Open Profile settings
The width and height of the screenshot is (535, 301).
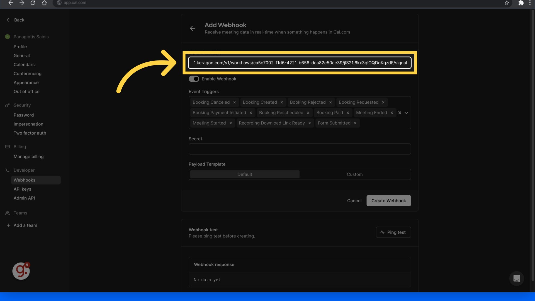point(20,47)
